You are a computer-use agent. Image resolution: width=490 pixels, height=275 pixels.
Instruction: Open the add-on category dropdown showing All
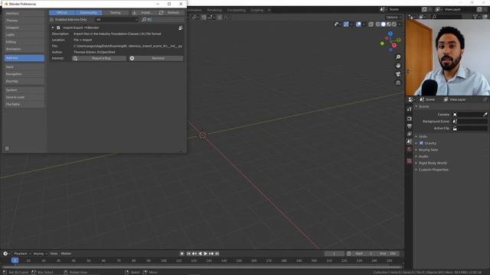116,20
